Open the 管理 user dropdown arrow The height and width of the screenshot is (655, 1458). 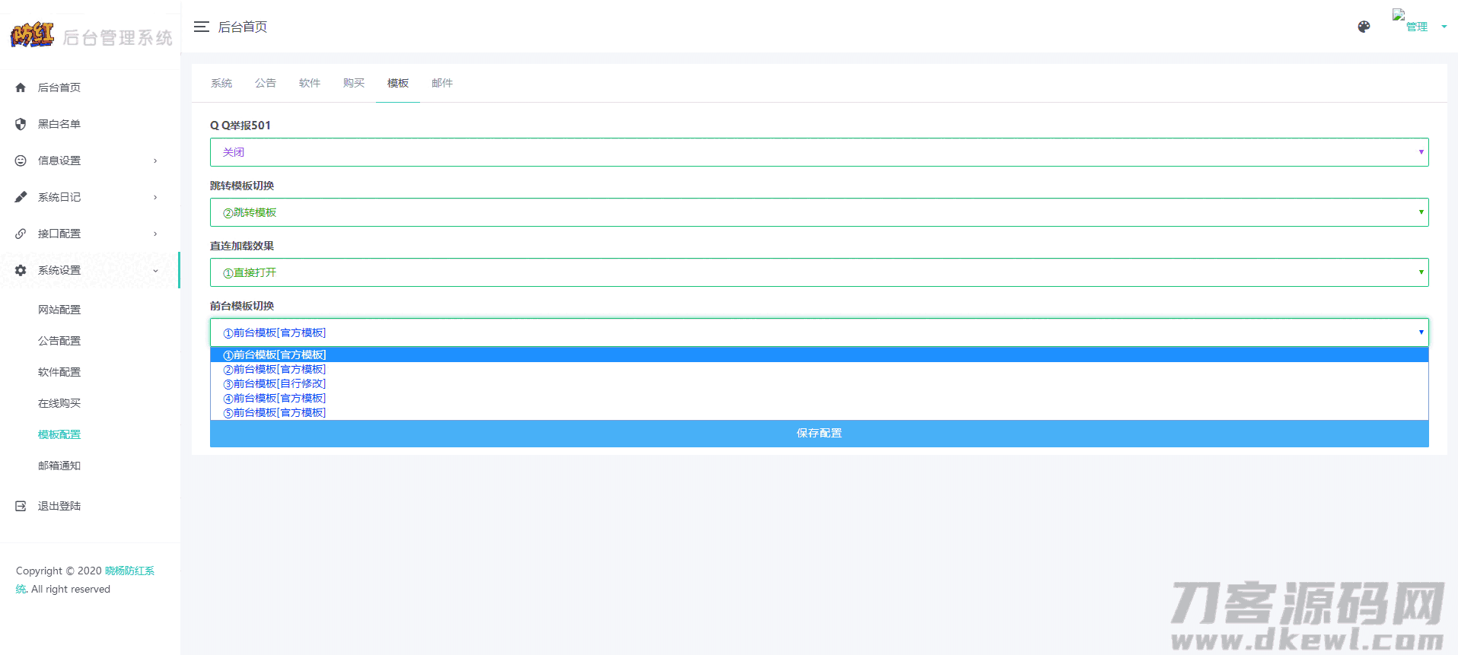pos(1444,27)
